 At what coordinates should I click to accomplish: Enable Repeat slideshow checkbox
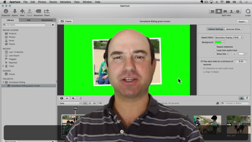point(215,47)
